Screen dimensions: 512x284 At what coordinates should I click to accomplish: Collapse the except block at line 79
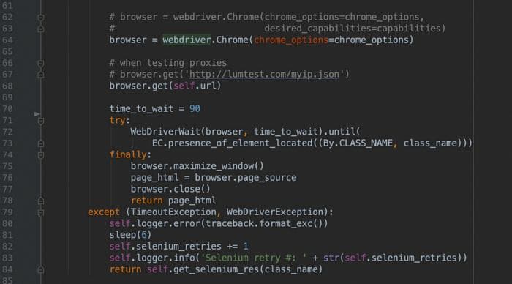41,213
